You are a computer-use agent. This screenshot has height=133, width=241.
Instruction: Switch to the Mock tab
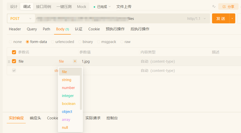pos(82,7)
